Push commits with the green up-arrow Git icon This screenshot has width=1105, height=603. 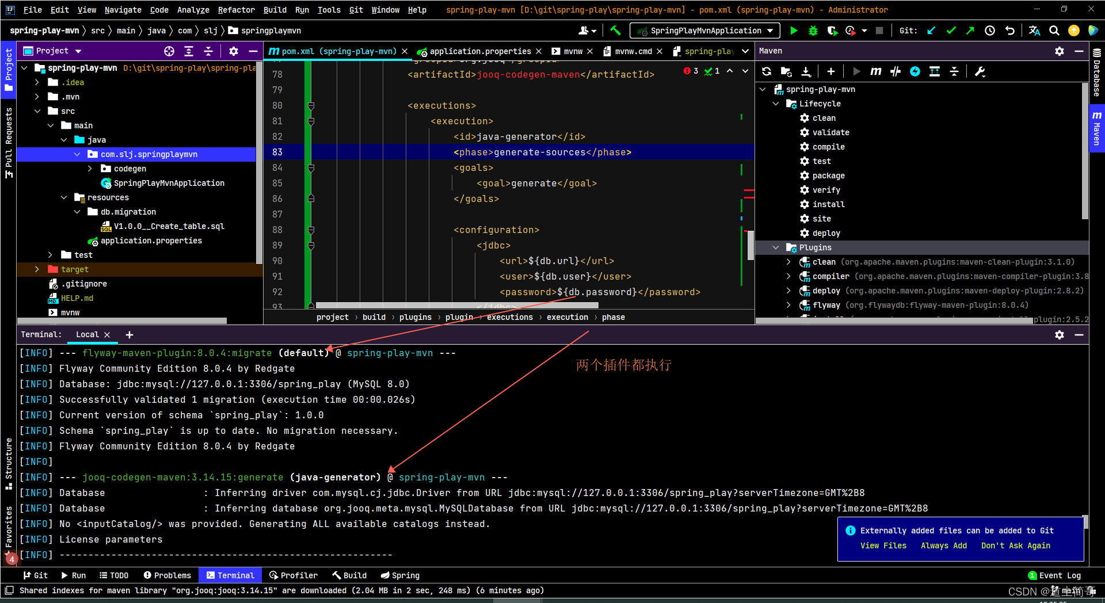click(969, 30)
